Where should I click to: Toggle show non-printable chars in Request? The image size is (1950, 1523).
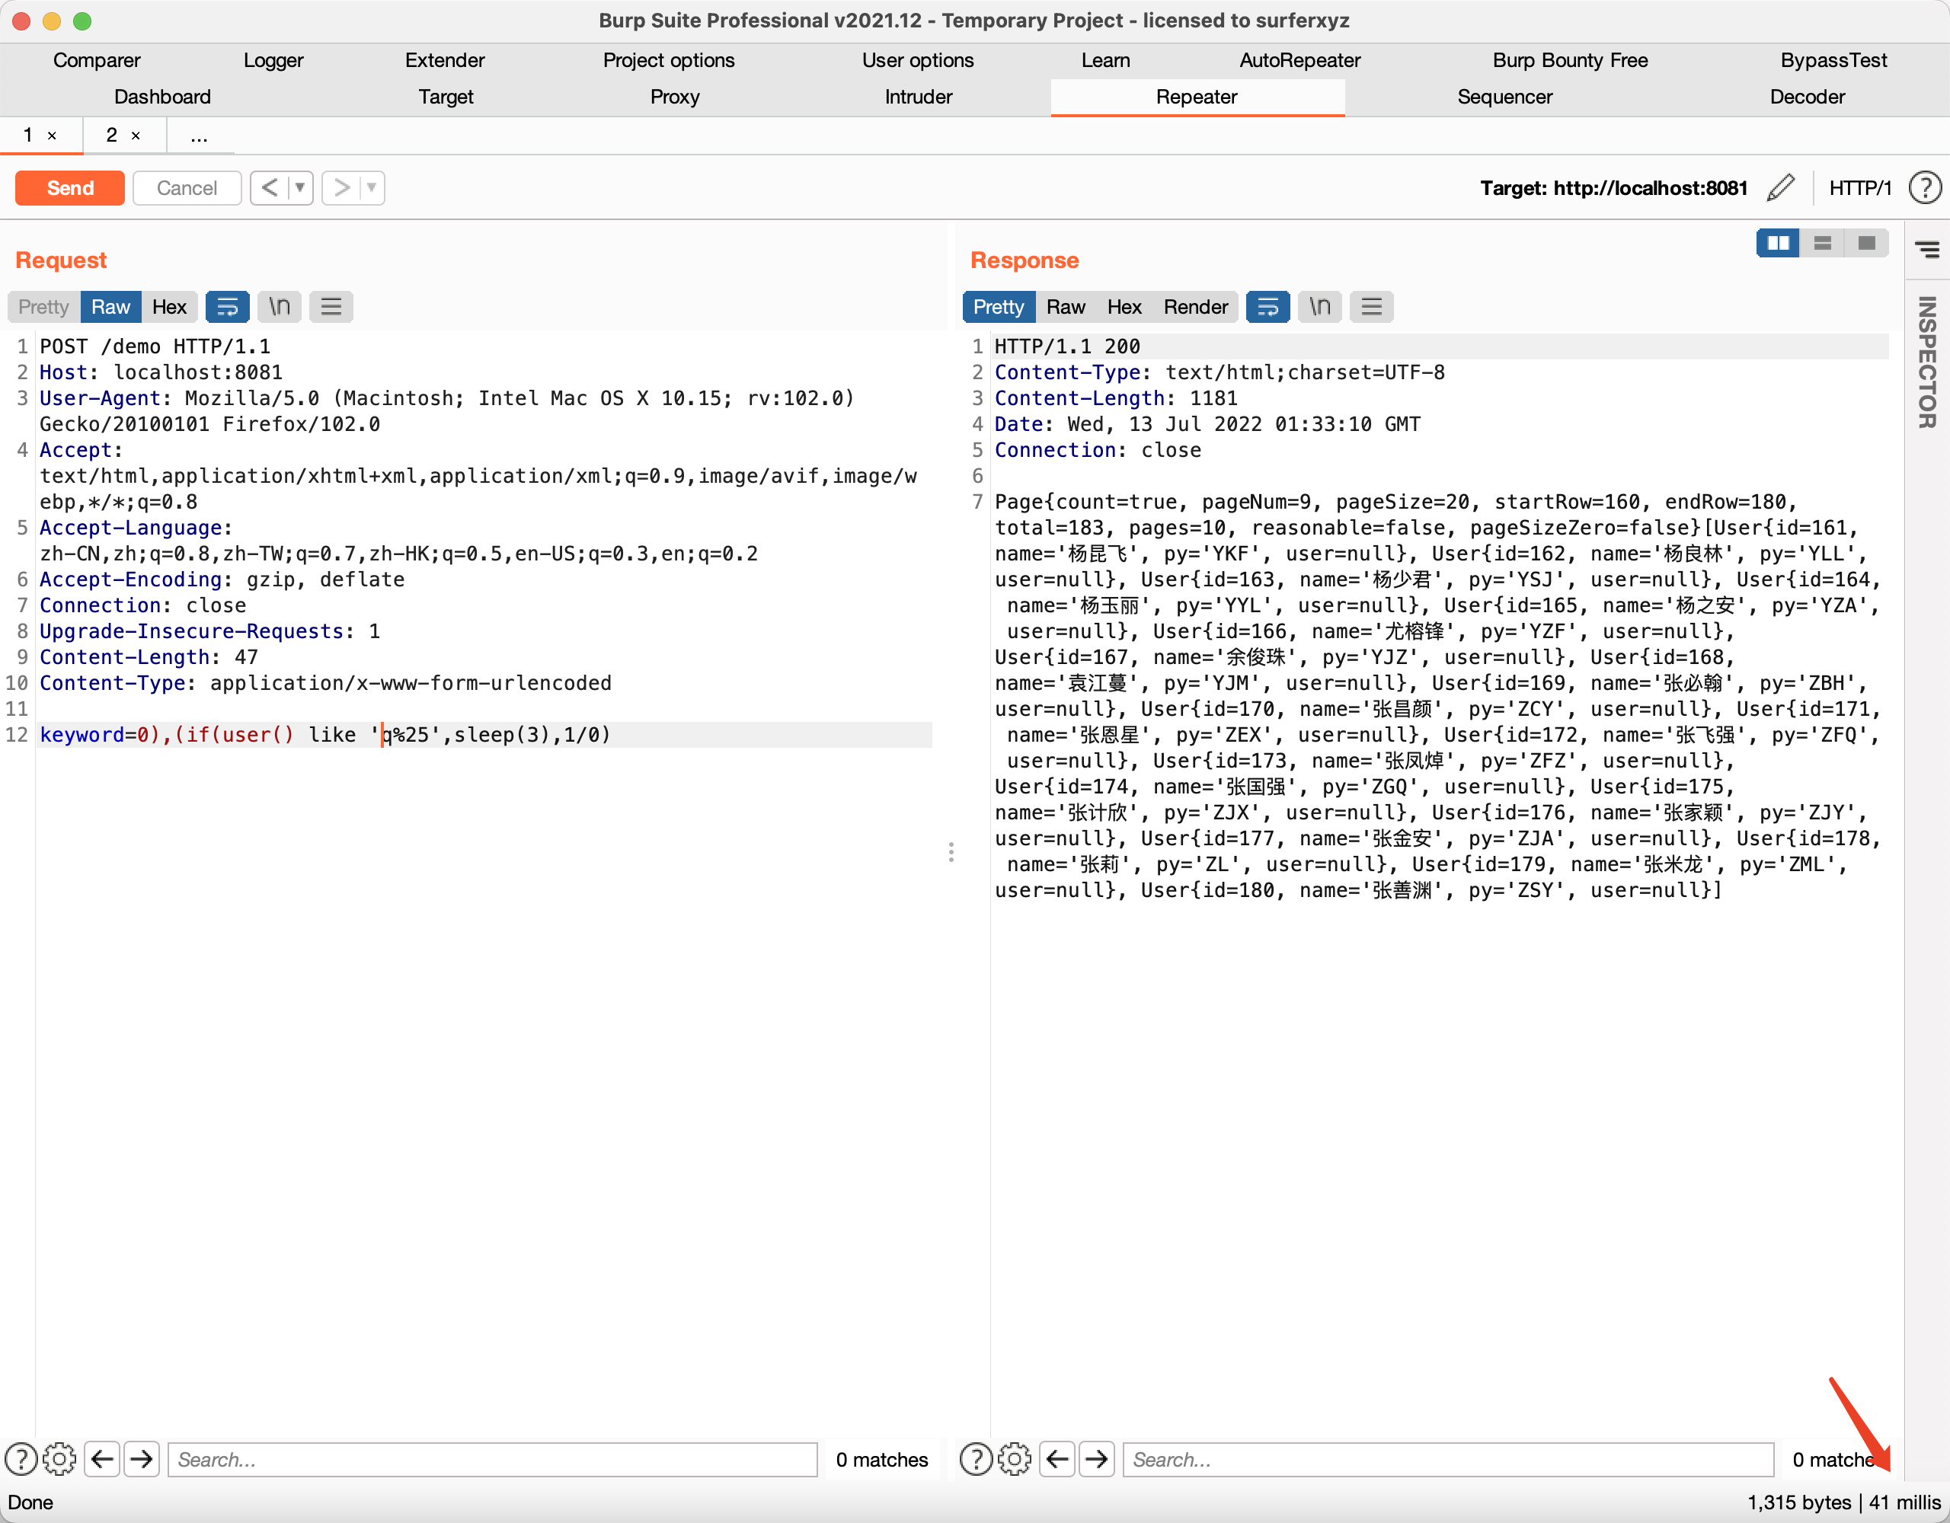[280, 307]
